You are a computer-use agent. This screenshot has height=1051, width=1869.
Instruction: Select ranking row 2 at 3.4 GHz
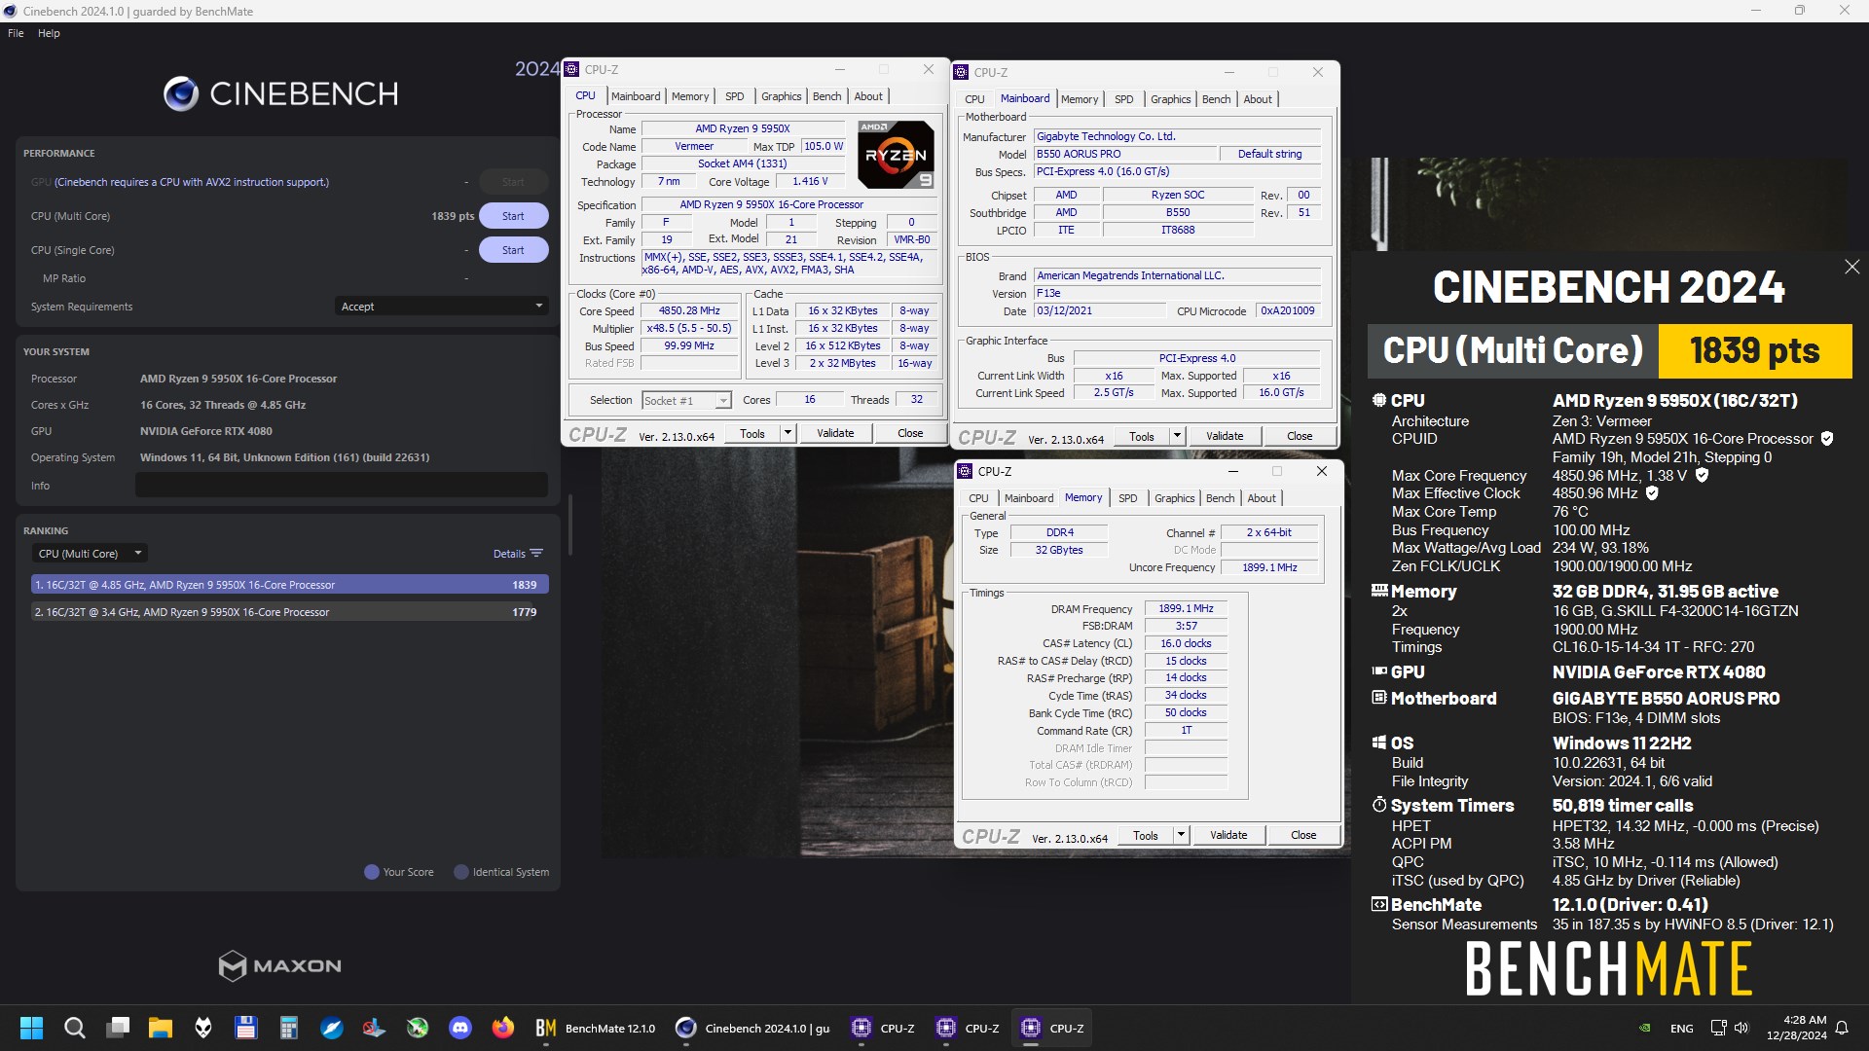(289, 612)
